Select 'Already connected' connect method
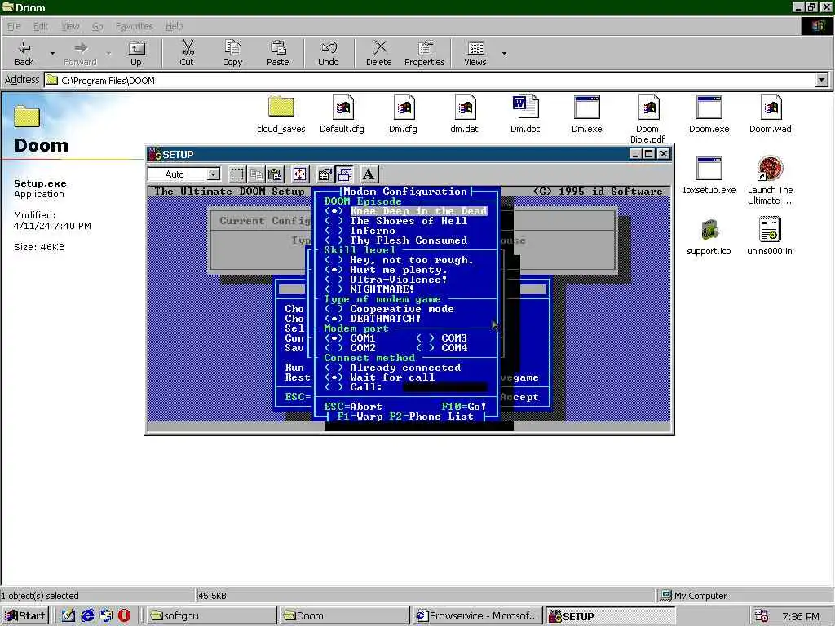 coord(392,368)
